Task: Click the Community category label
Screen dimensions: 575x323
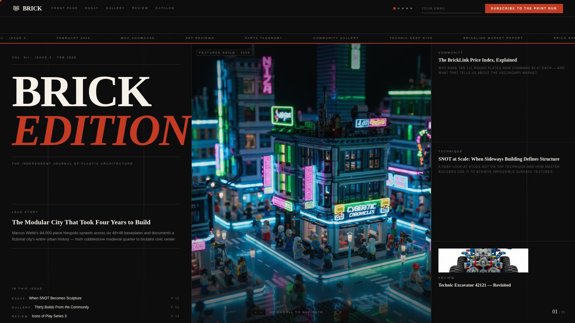Action: (451, 53)
